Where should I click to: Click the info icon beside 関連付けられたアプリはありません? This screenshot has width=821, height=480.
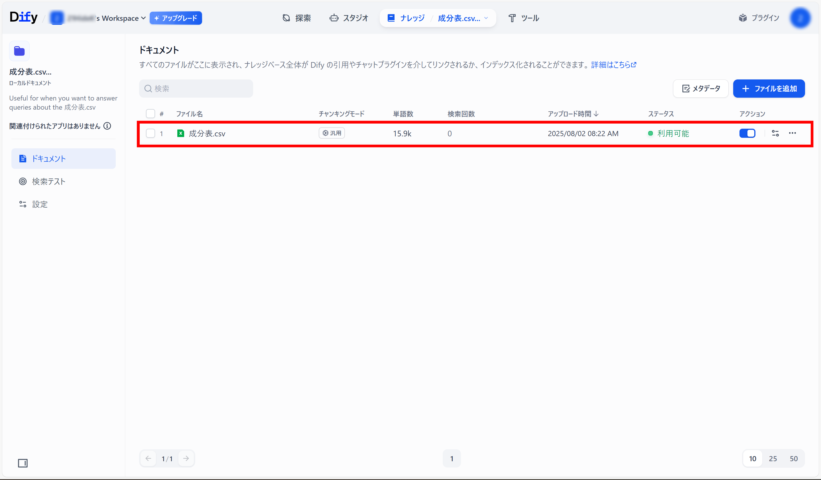(x=107, y=126)
